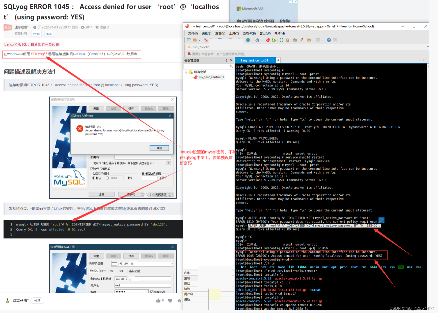
Task: Click the lock screen icon in Xshell toolbar
Action: (287, 40)
